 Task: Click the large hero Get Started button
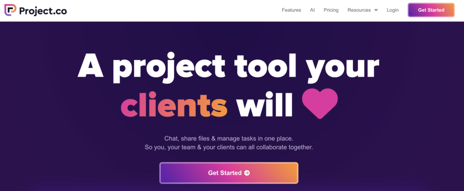pos(229,173)
